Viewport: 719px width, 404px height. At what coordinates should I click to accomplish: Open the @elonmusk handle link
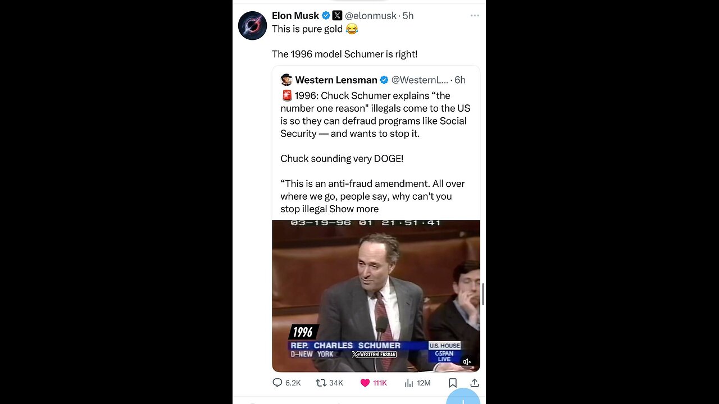[371, 16]
